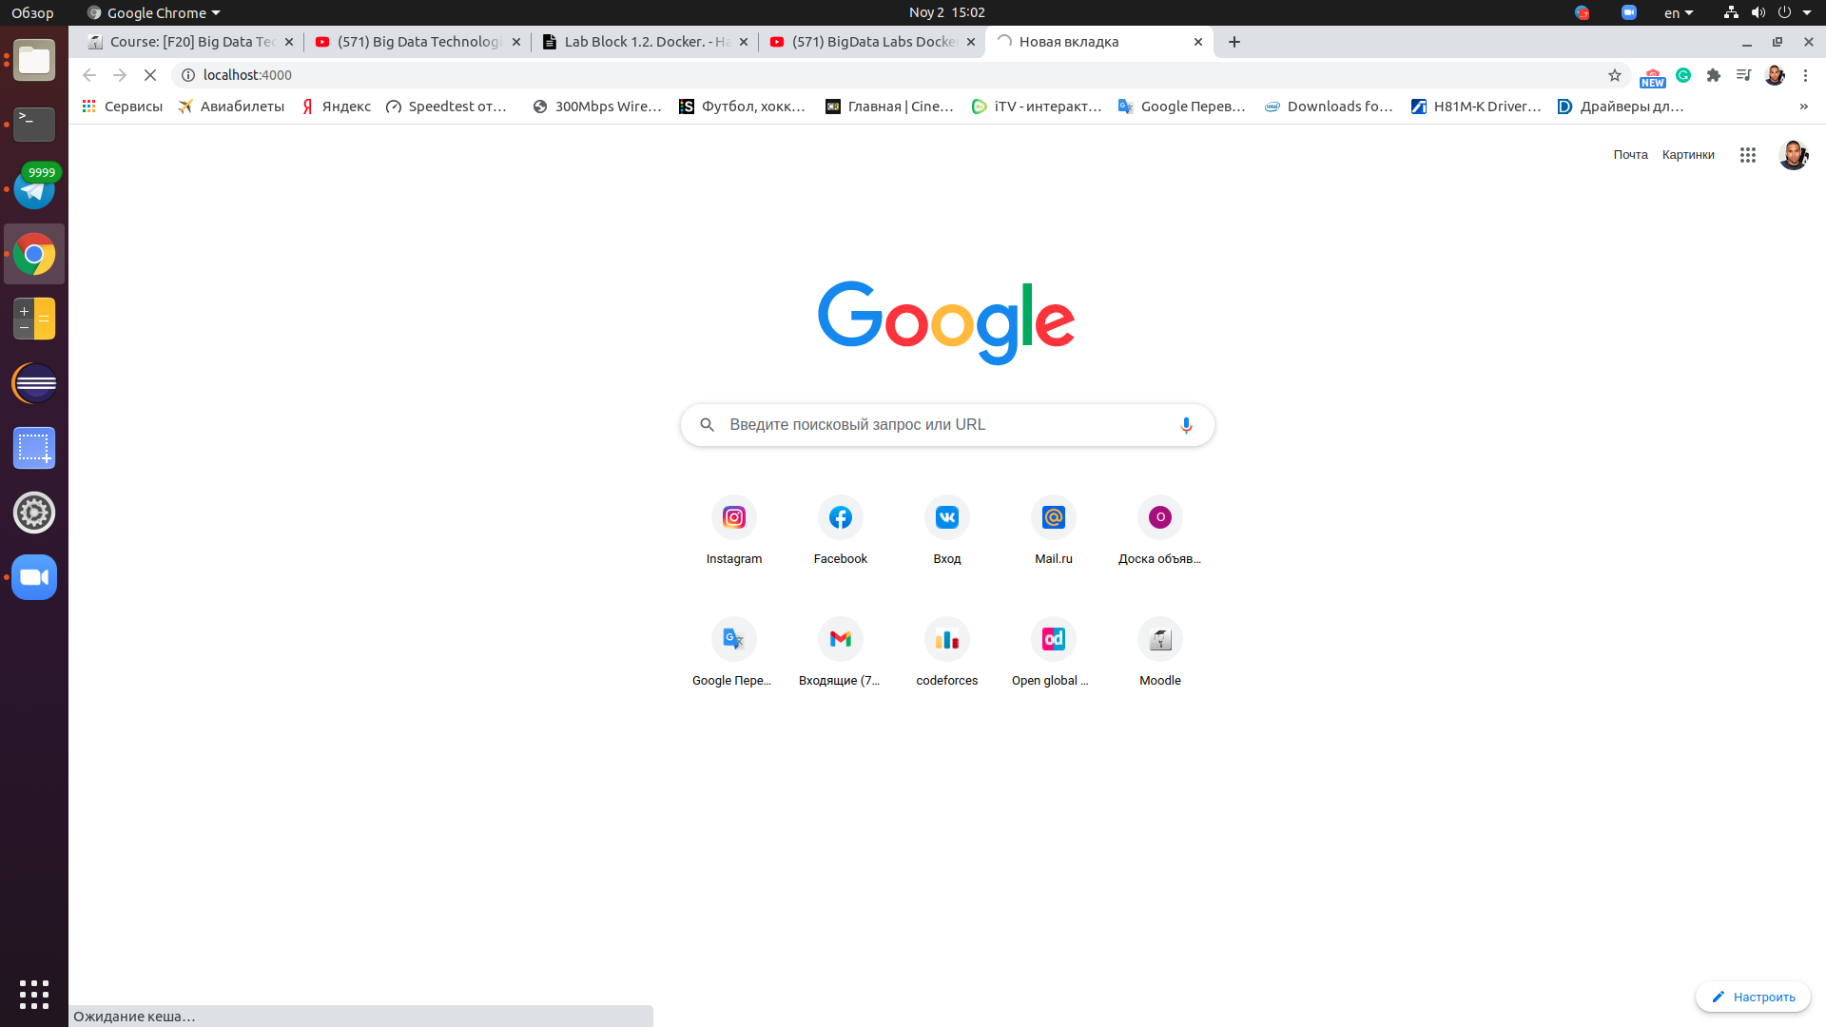
Task: Open the volume indicator in system tray
Action: coord(1758,12)
